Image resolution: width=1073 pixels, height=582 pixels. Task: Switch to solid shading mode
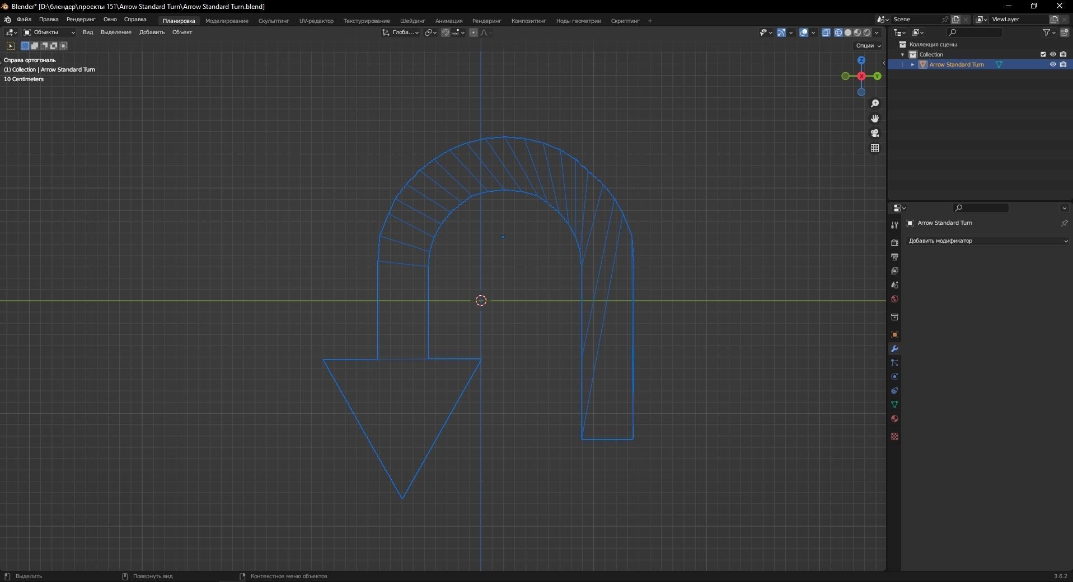click(848, 32)
